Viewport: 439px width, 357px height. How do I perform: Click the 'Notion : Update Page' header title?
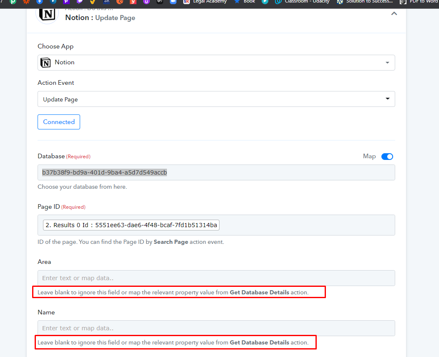tap(100, 18)
